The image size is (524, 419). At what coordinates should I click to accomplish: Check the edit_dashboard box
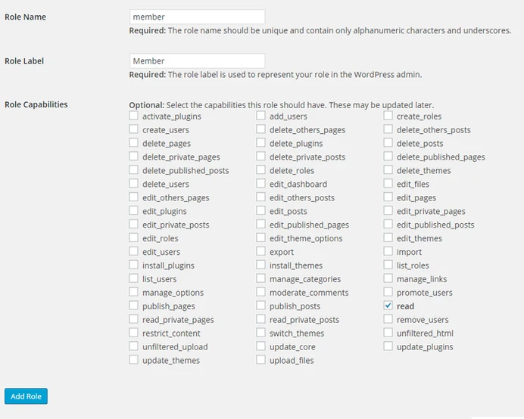(260, 184)
